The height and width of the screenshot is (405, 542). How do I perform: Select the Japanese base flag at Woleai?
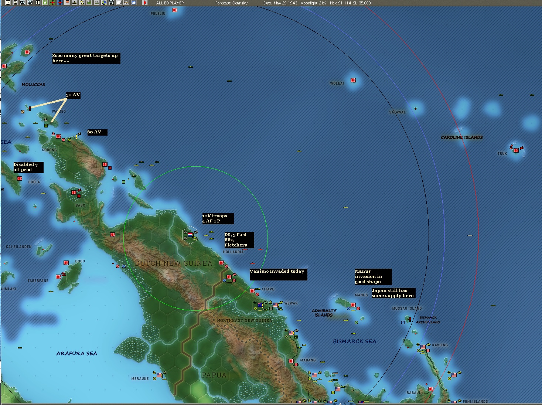tap(353, 80)
